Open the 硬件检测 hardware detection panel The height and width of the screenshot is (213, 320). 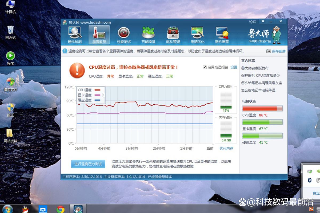point(75,35)
